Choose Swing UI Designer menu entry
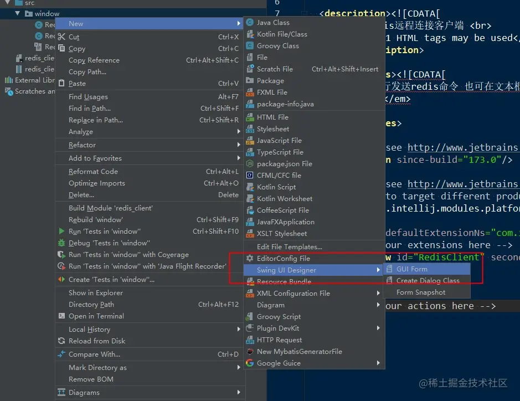520x401 pixels. click(313, 270)
